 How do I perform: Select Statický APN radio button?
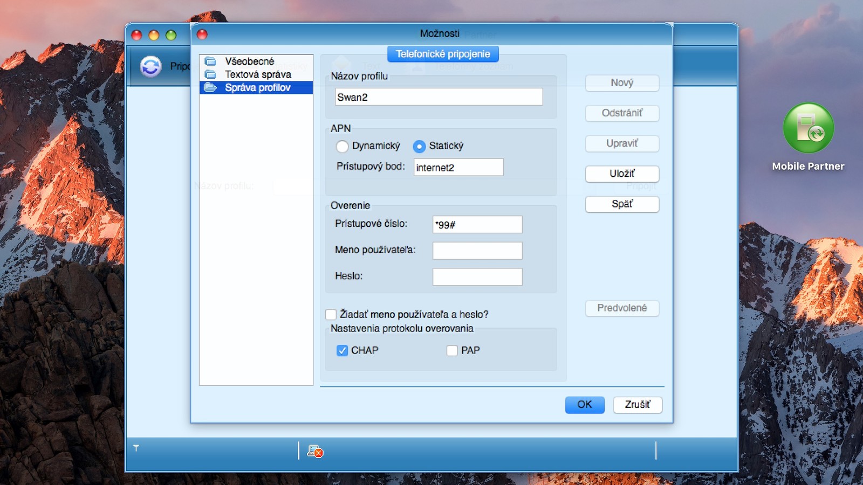click(419, 146)
